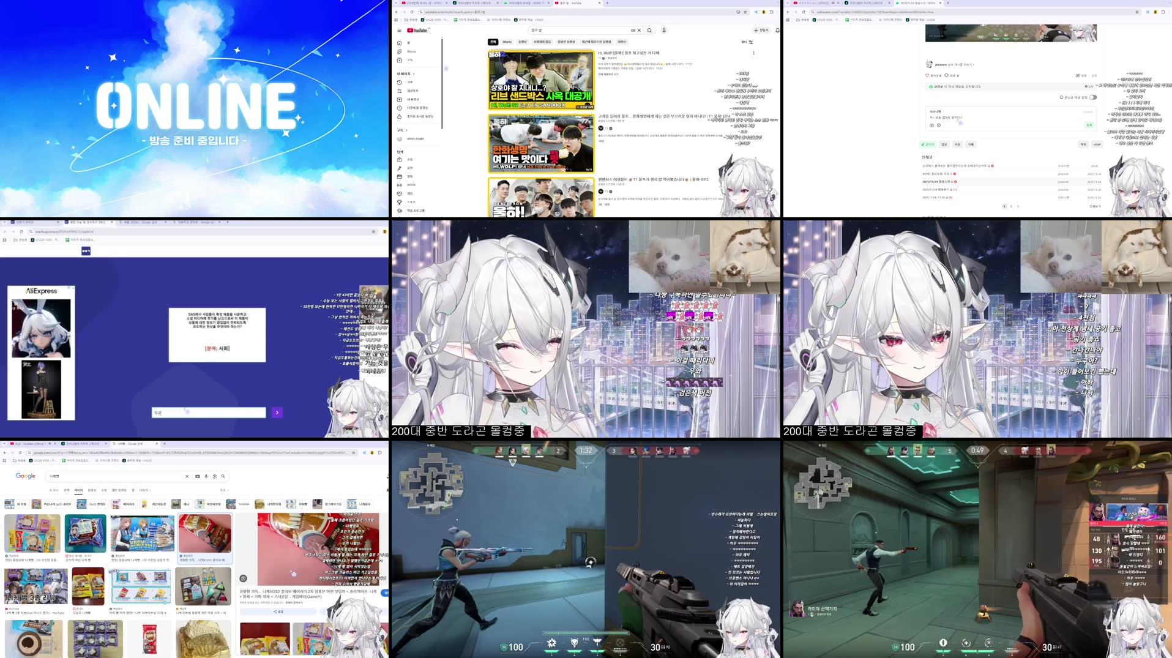Bookmark the Google page via the address bar star
Image resolution: width=1172 pixels, height=658 pixels.
[354, 453]
